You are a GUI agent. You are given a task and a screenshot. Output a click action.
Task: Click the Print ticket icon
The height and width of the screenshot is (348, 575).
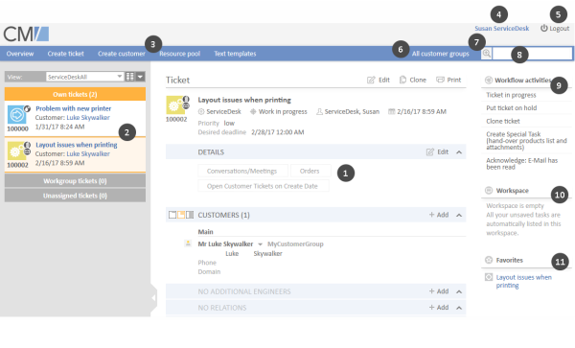pos(440,80)
